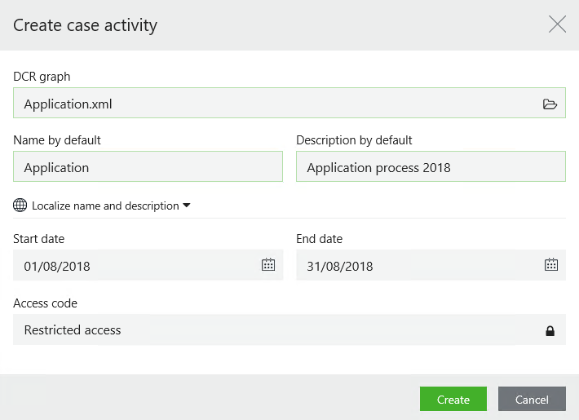
Task: Open the DCR graph file browser folder icon
Action: (x=550, y=104)
